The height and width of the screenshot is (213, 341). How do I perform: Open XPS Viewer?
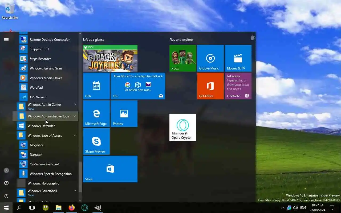pos(48,97)
